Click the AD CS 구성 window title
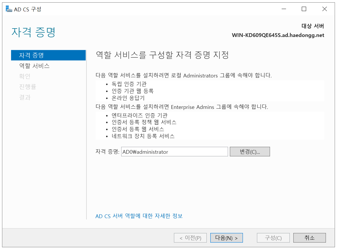Viewport: 337px width, 249px height. (27, 9)
